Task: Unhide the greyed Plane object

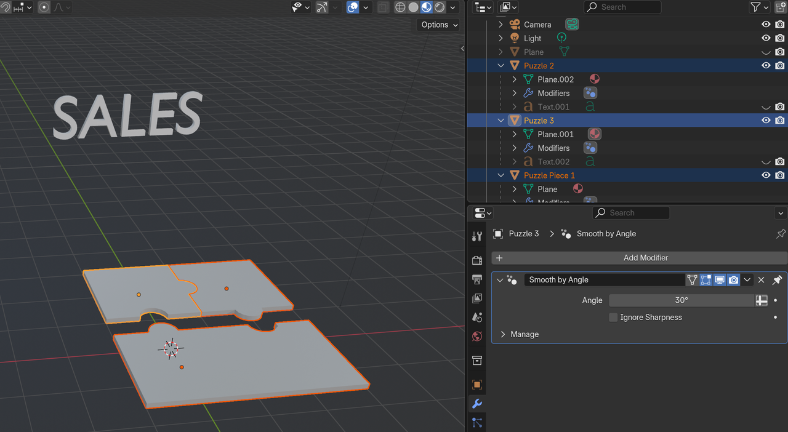Action: coord(766,52)
